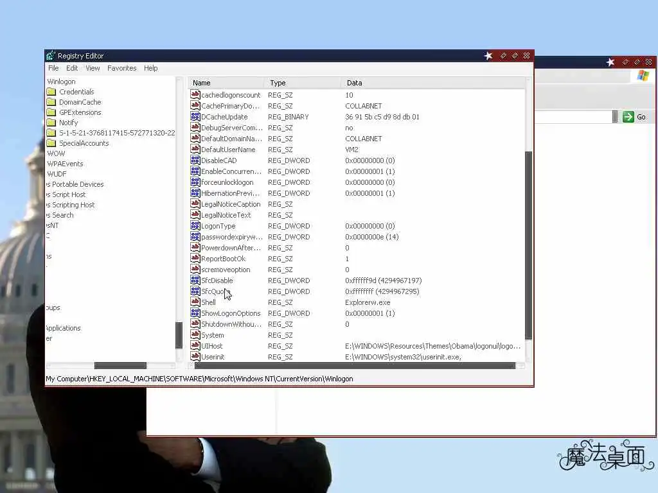Image resolution: width=658 pixels, height=493 pixels.
Task: Click the Shell string value icon
Action: click(x=195, y=302)
